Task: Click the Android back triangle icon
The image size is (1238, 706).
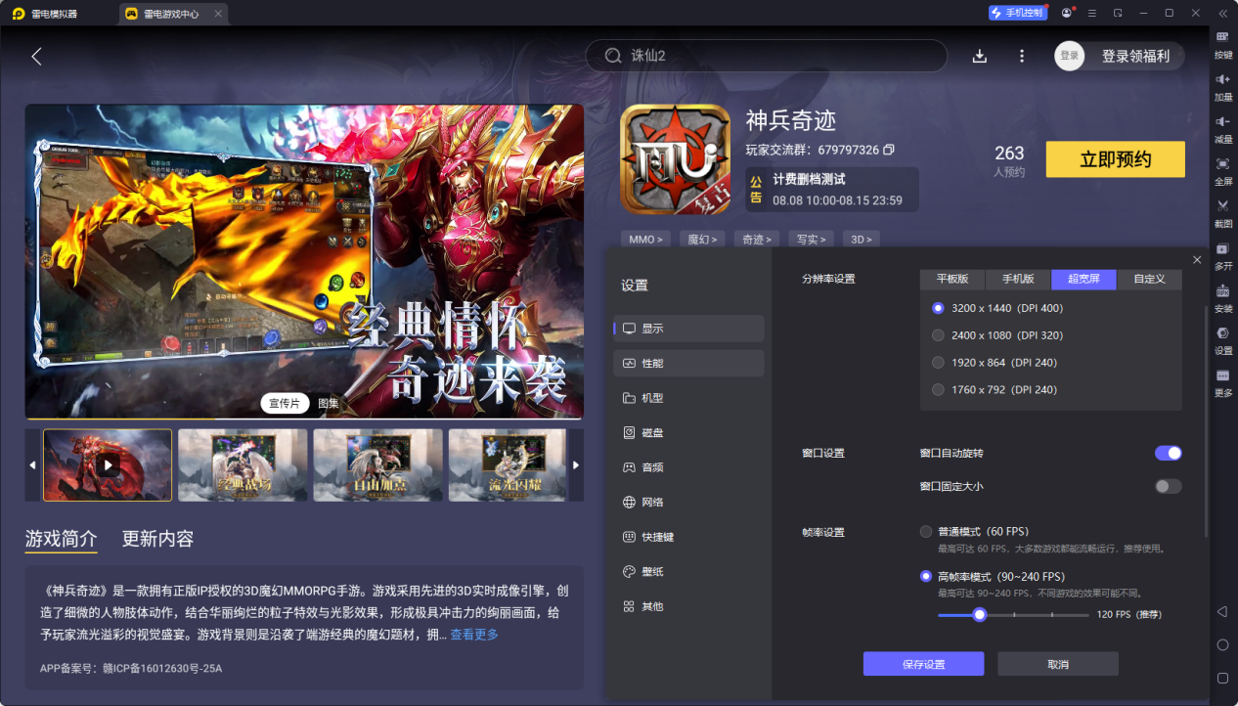Action: pos(1222,611)
